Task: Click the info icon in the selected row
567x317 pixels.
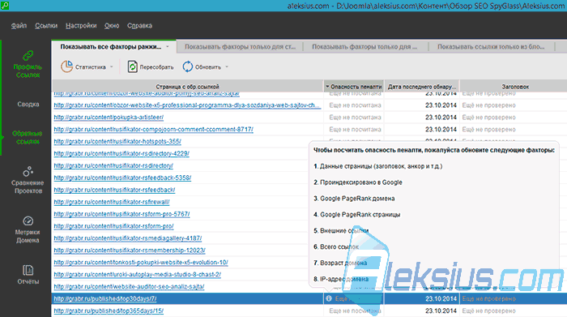Action: click(x=328, y=298)
